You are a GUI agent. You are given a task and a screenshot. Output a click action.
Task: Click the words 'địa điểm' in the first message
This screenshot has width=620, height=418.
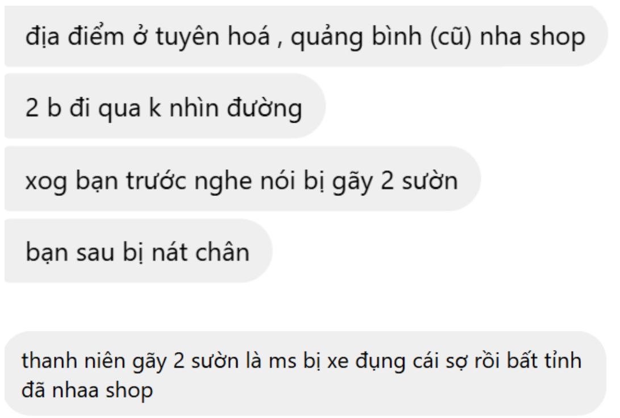coord(75,36)
